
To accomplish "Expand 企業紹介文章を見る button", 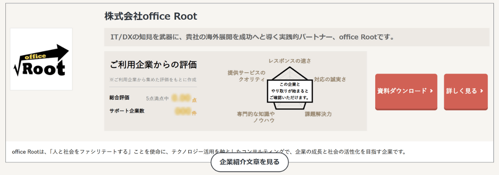I will pos(249,162).
